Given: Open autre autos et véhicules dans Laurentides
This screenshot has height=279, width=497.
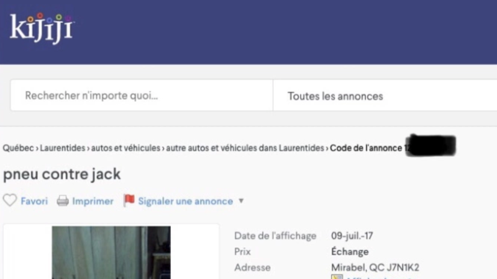Looking at the screenshot, I should tap(245, 148).
